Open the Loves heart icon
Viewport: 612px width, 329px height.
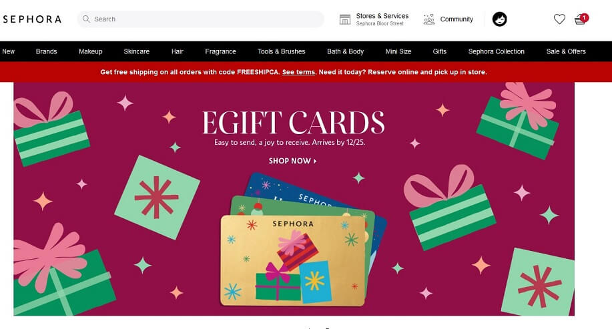point(559,19)
